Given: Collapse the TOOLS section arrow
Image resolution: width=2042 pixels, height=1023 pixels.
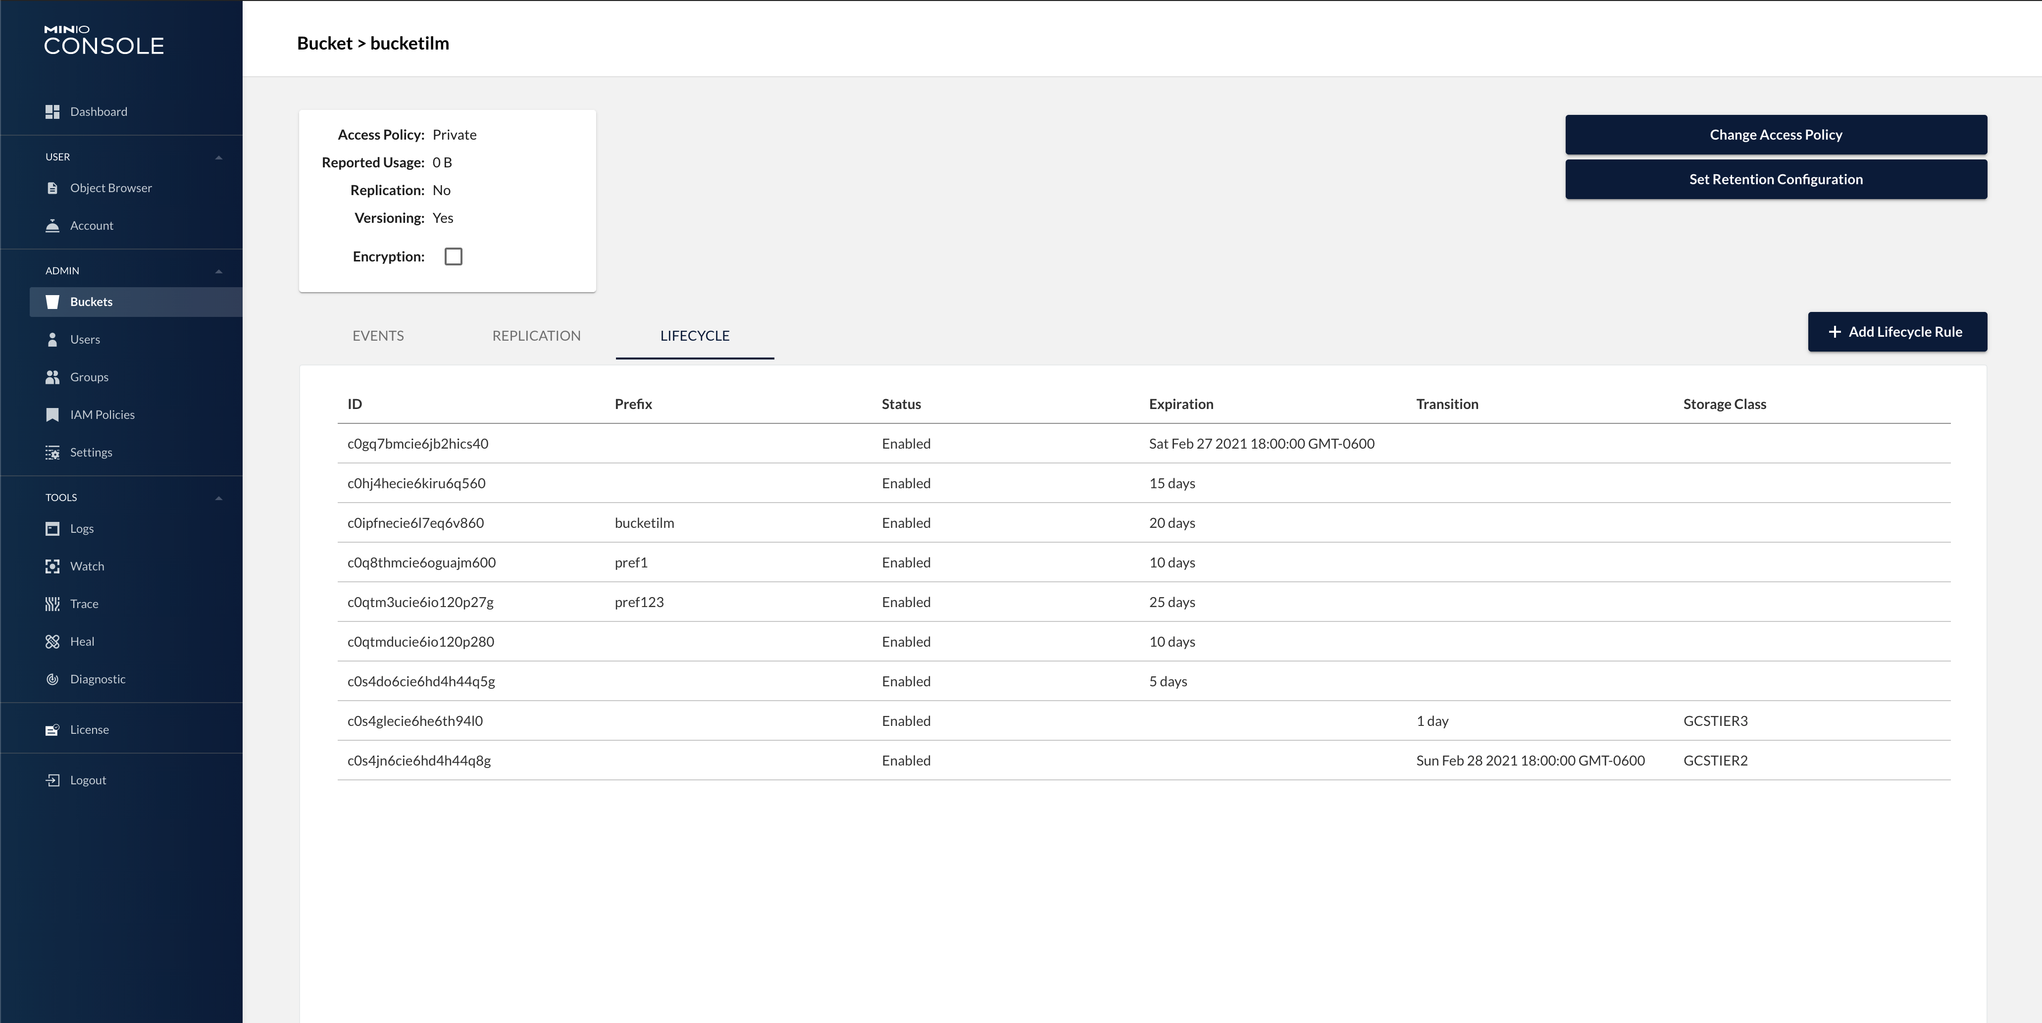Looking at the screenshot, I should (x=219, y=499).
